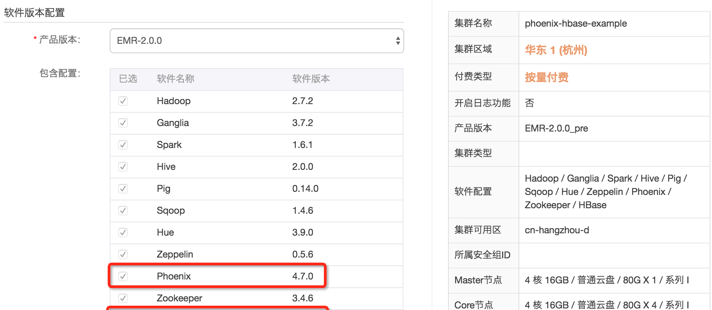Click the 已选 column header
712x310 pixels.
click(x=128, y=79)
